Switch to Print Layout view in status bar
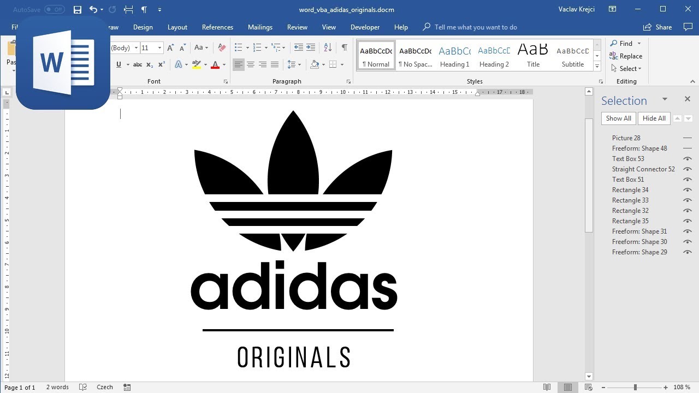 point(568,387)
